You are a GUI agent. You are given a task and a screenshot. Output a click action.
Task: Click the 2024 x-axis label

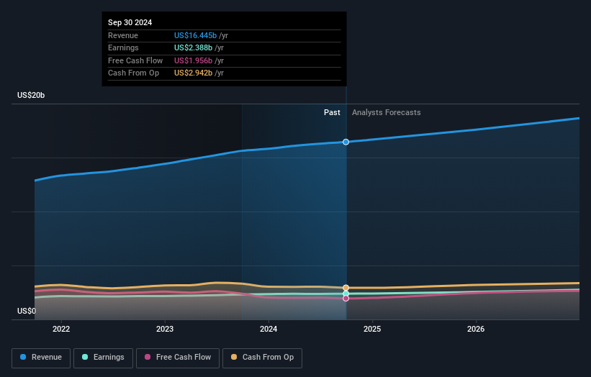pos(269,329)
